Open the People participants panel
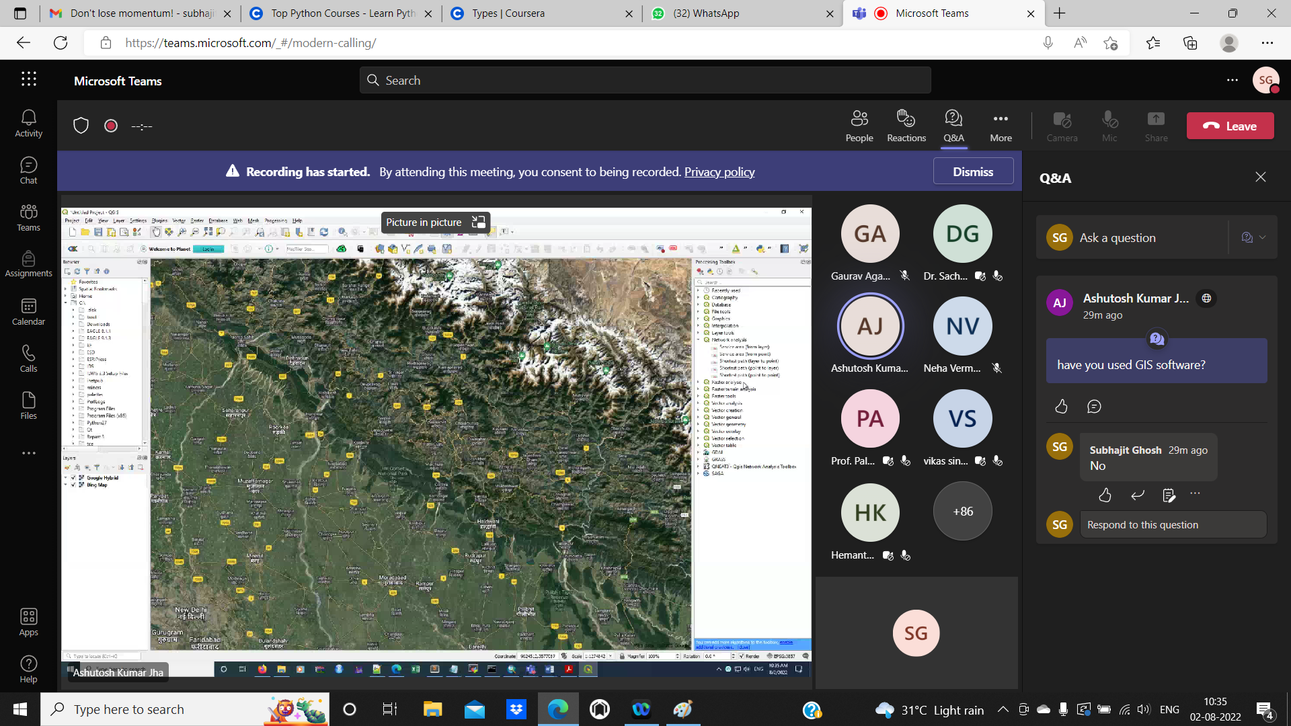 [859, 126]
